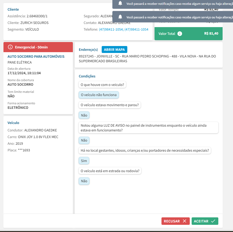Click the Joinville address text under Endereço(s)
Screen dimensions: 233x232
[147, 59]
